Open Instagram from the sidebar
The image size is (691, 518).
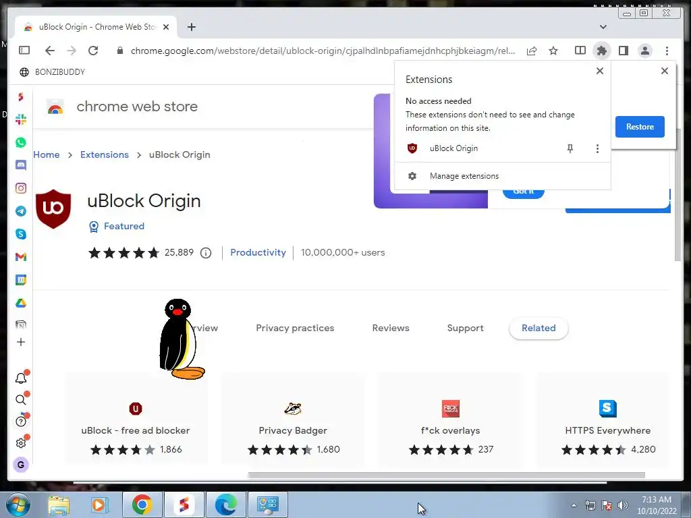coord(21,188)
